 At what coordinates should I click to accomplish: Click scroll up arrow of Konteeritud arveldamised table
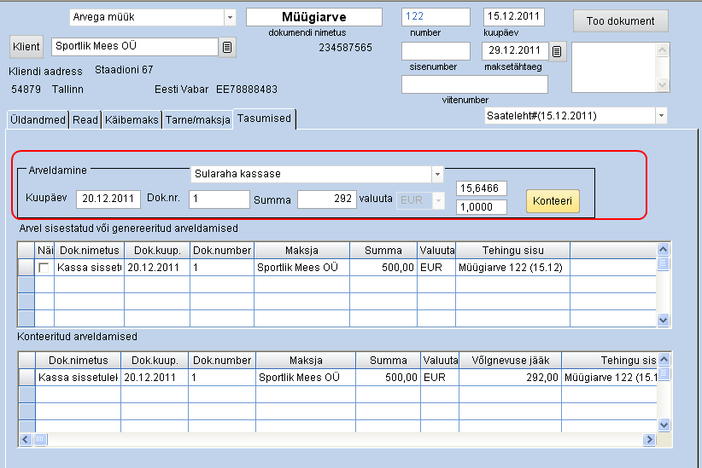point(664,359)
